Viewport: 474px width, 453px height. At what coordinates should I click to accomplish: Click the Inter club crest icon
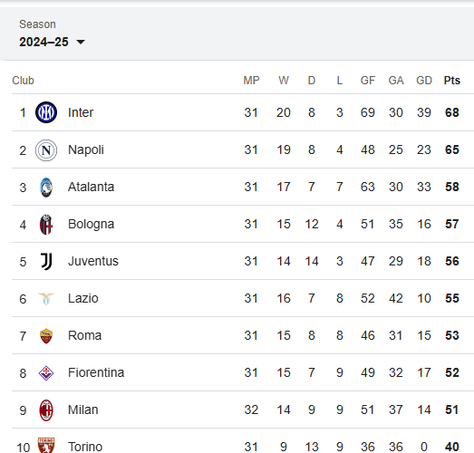(46, 112)
